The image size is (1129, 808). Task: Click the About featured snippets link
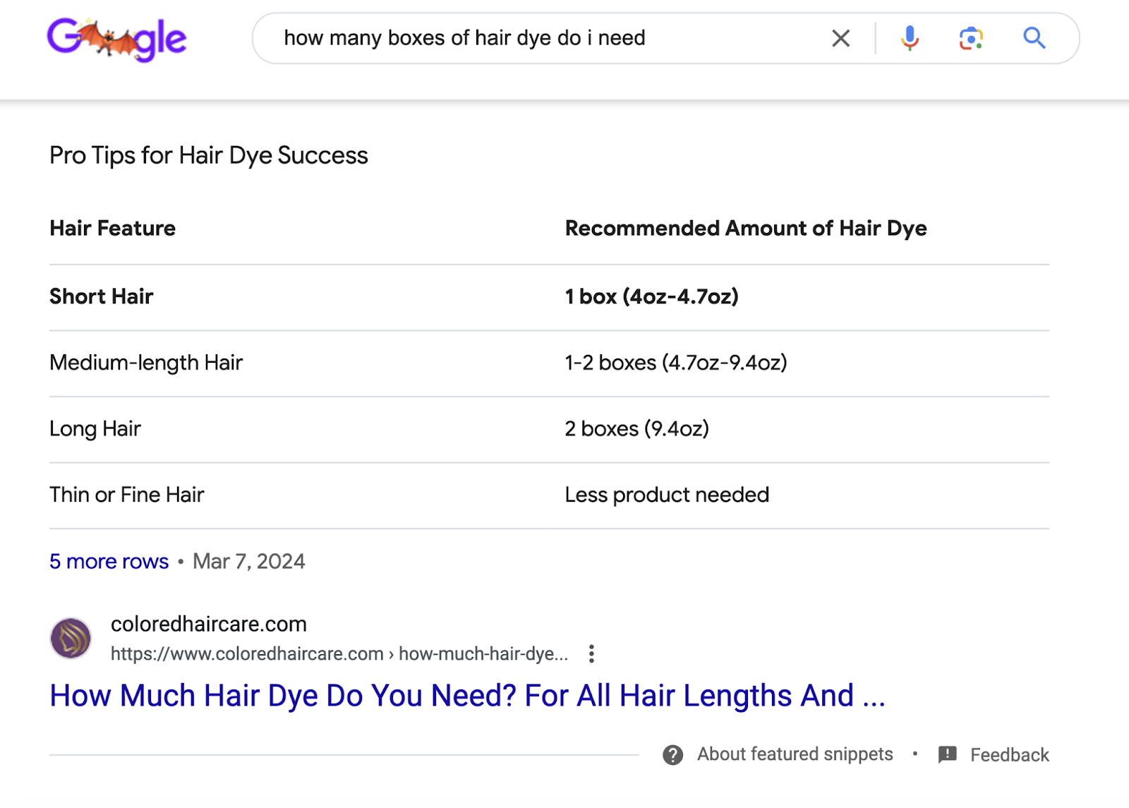(794, 754)
